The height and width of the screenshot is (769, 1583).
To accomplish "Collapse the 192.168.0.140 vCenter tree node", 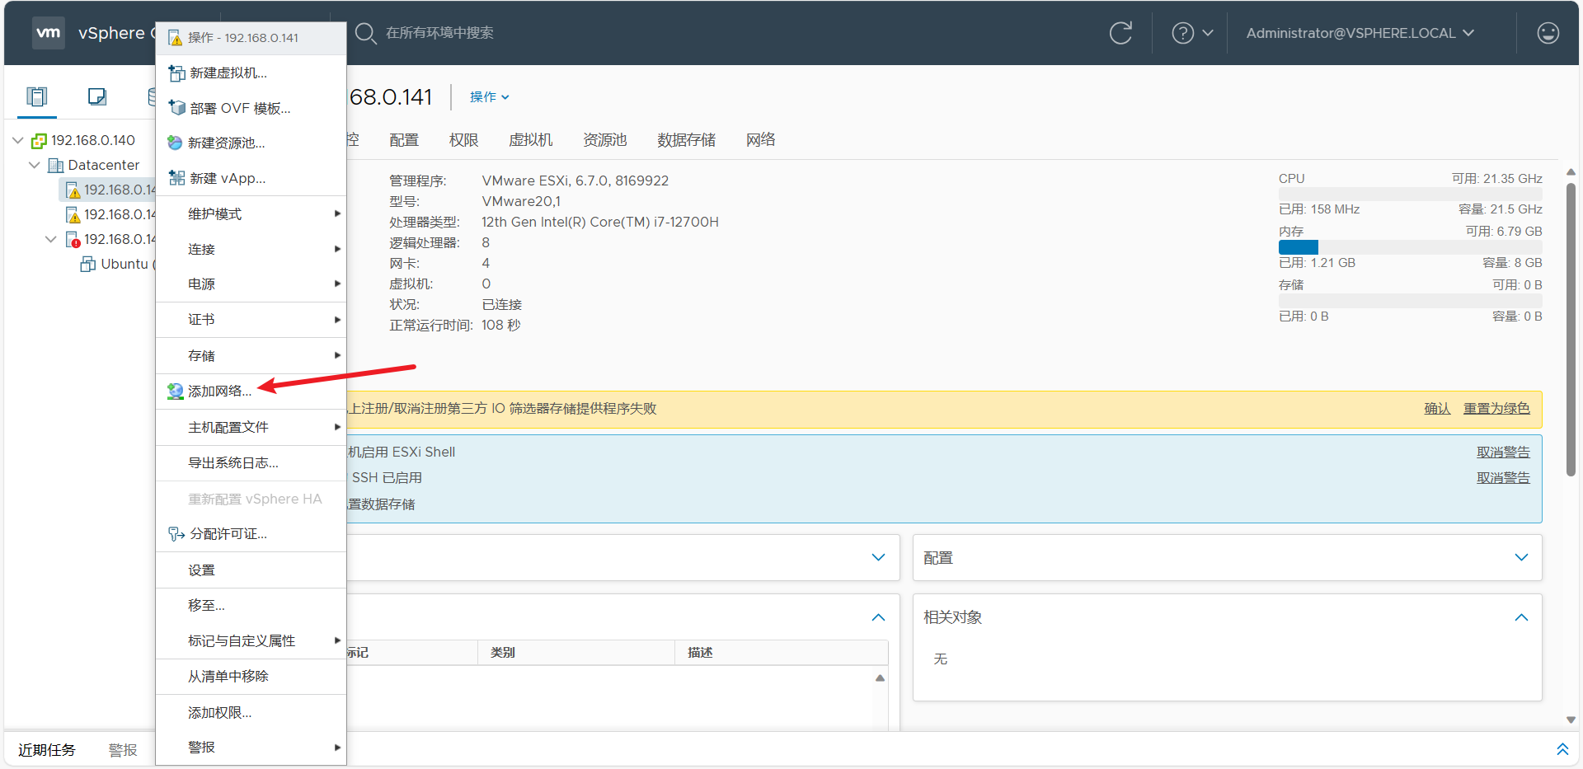I will pyautogui.click(x=18, y=140).
